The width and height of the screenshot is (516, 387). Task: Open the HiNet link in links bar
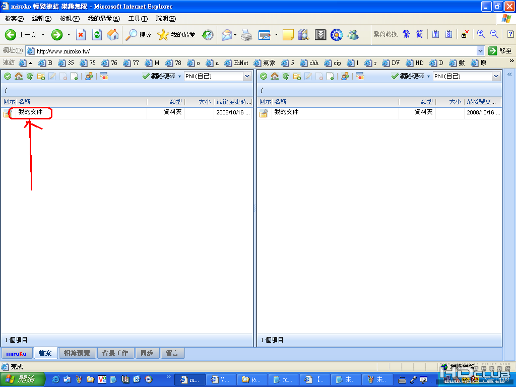236,63
